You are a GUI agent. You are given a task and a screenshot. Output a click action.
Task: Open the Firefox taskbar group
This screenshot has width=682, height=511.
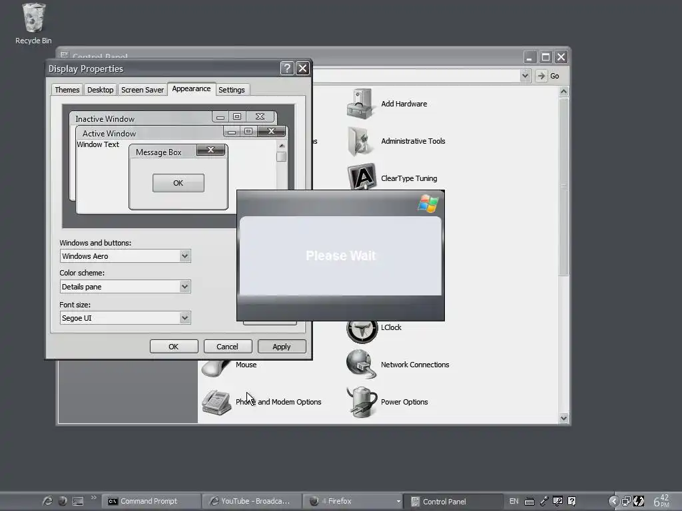(x=352, y=501)
